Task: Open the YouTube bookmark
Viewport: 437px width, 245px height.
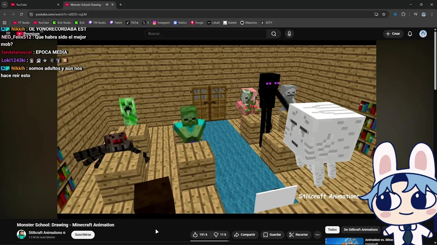Action: 41,22
